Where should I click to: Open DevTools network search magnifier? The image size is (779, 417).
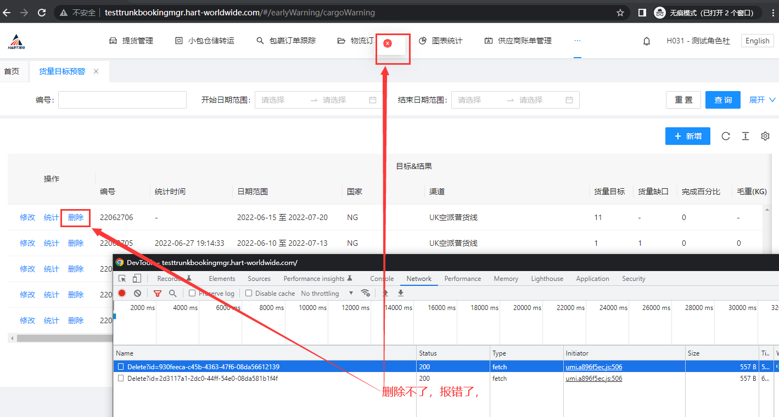173,294
